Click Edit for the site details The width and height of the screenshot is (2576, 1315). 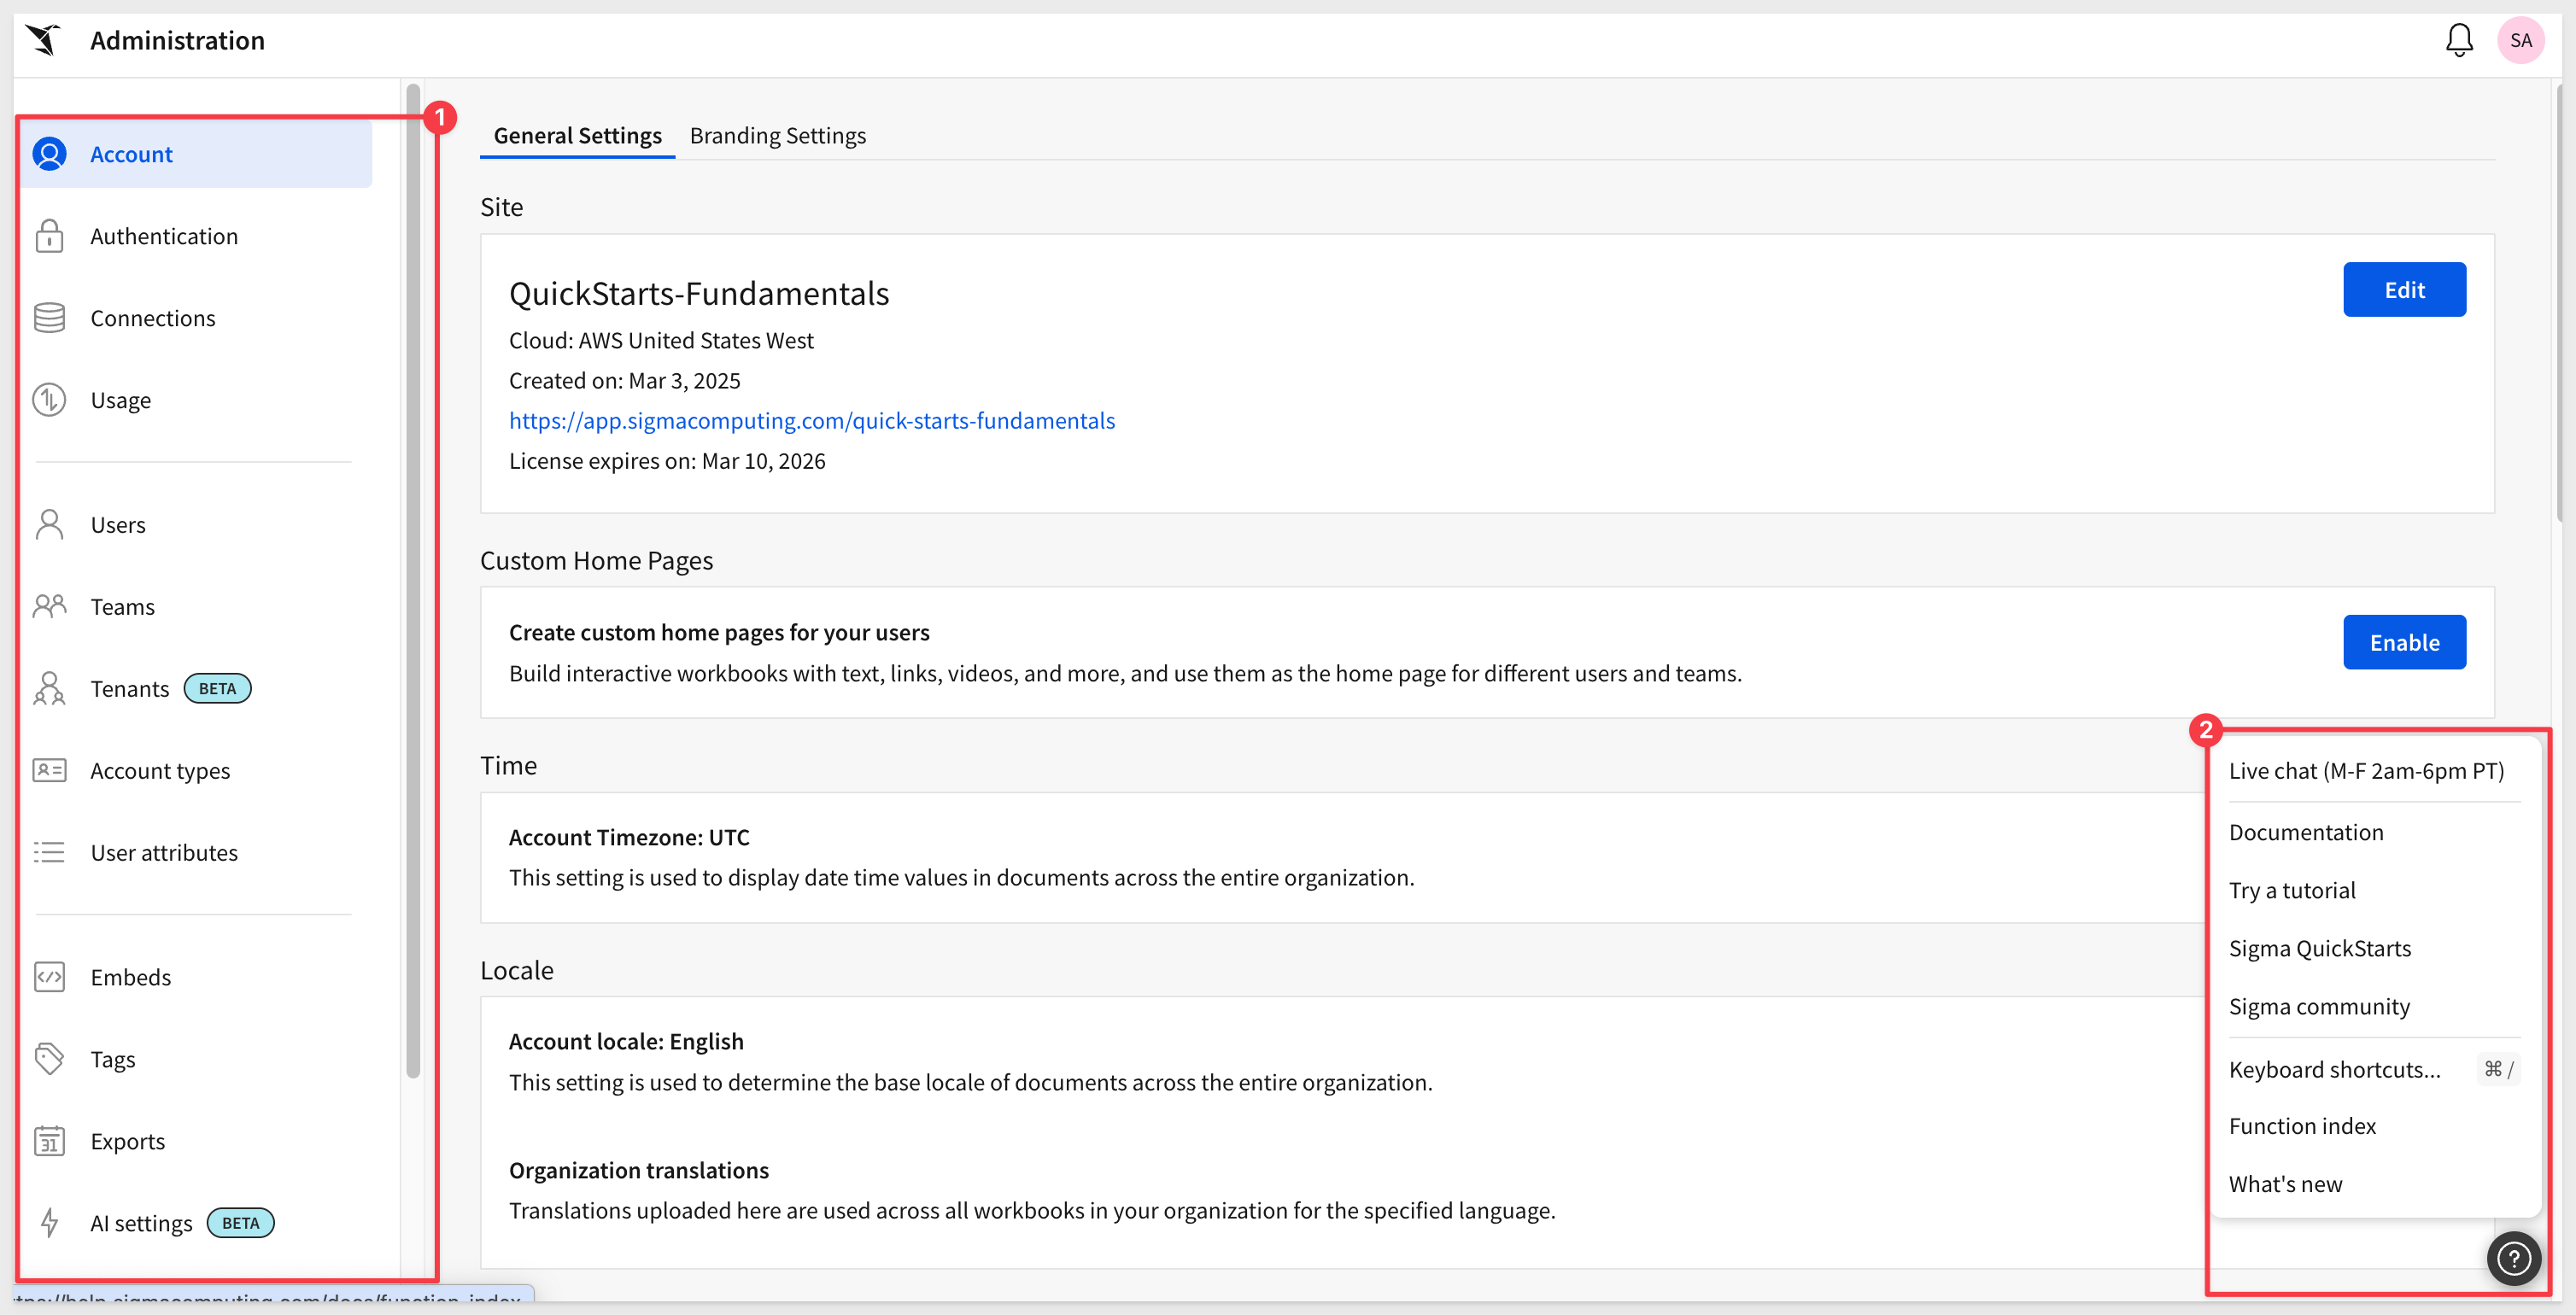[2404, 289]
